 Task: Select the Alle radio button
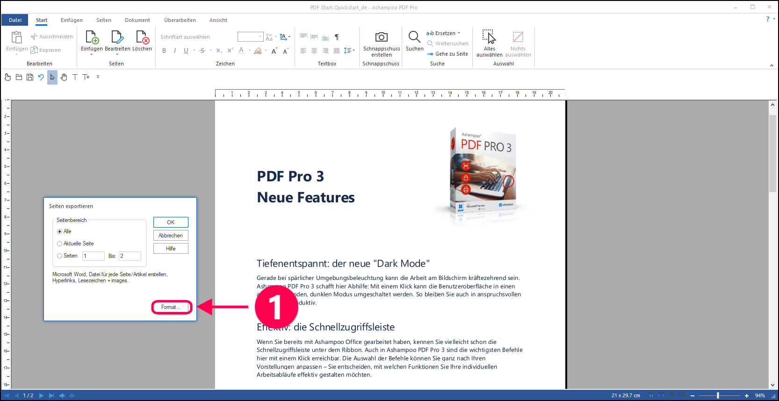pos(59,232)
